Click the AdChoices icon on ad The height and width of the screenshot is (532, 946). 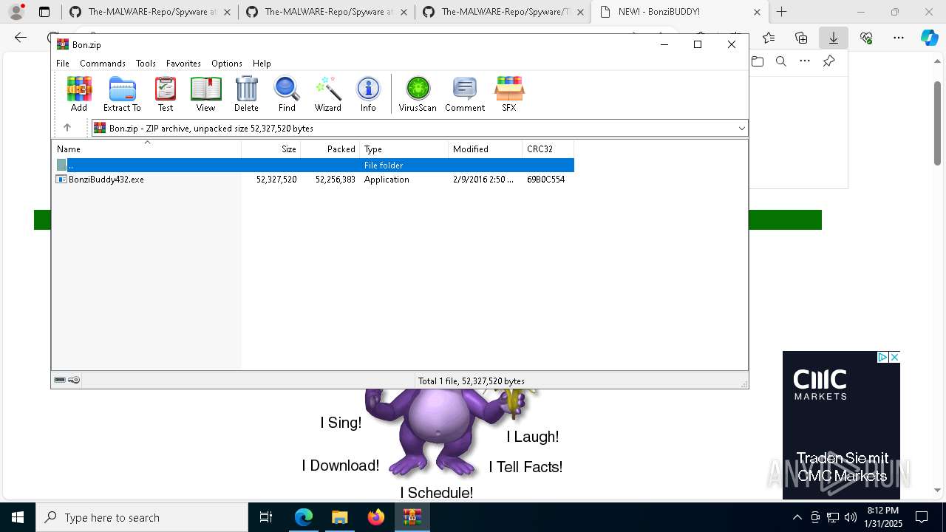[x=882, y=357]
